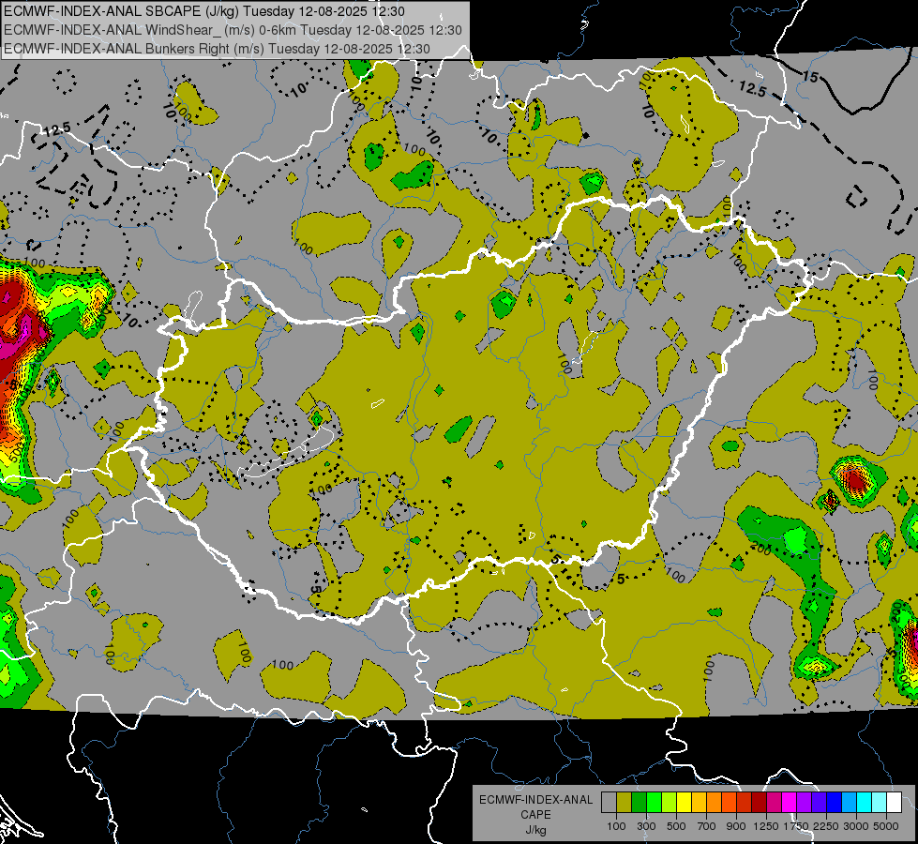Click the 15 contour label on the map
Image resolution: width=918 pixels, height=844 pixels.
pos(809,77)
